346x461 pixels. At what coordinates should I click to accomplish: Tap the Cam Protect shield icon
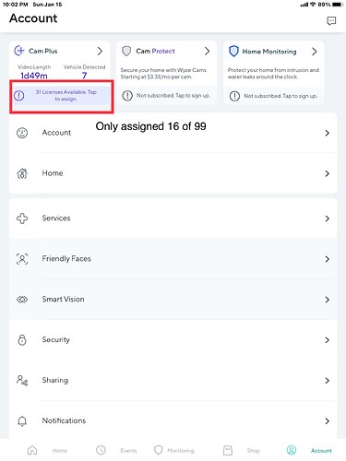pos(126,51)
